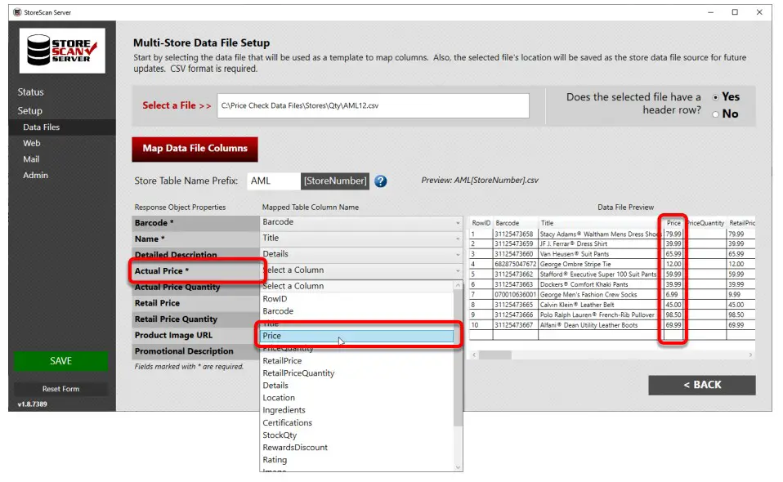Click the [StoreNumber] tag box
The width and height of the screenshot is (783, 482).
click(335, 181)
